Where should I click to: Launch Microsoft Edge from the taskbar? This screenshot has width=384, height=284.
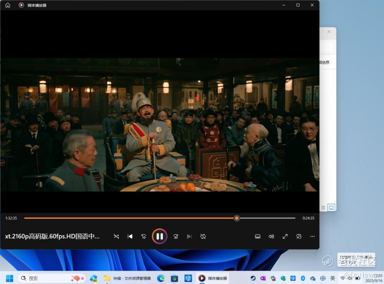coord(161,278)
